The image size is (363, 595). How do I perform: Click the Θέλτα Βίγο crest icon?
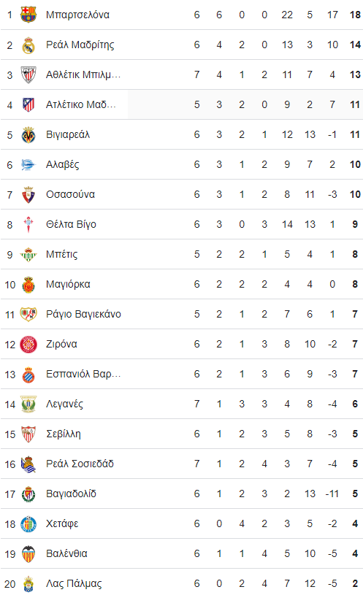coord(28,225)
